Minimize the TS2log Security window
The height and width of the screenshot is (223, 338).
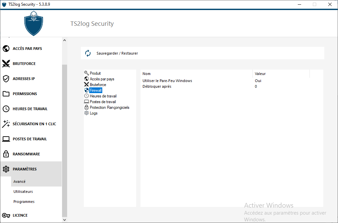pos(299,4)
